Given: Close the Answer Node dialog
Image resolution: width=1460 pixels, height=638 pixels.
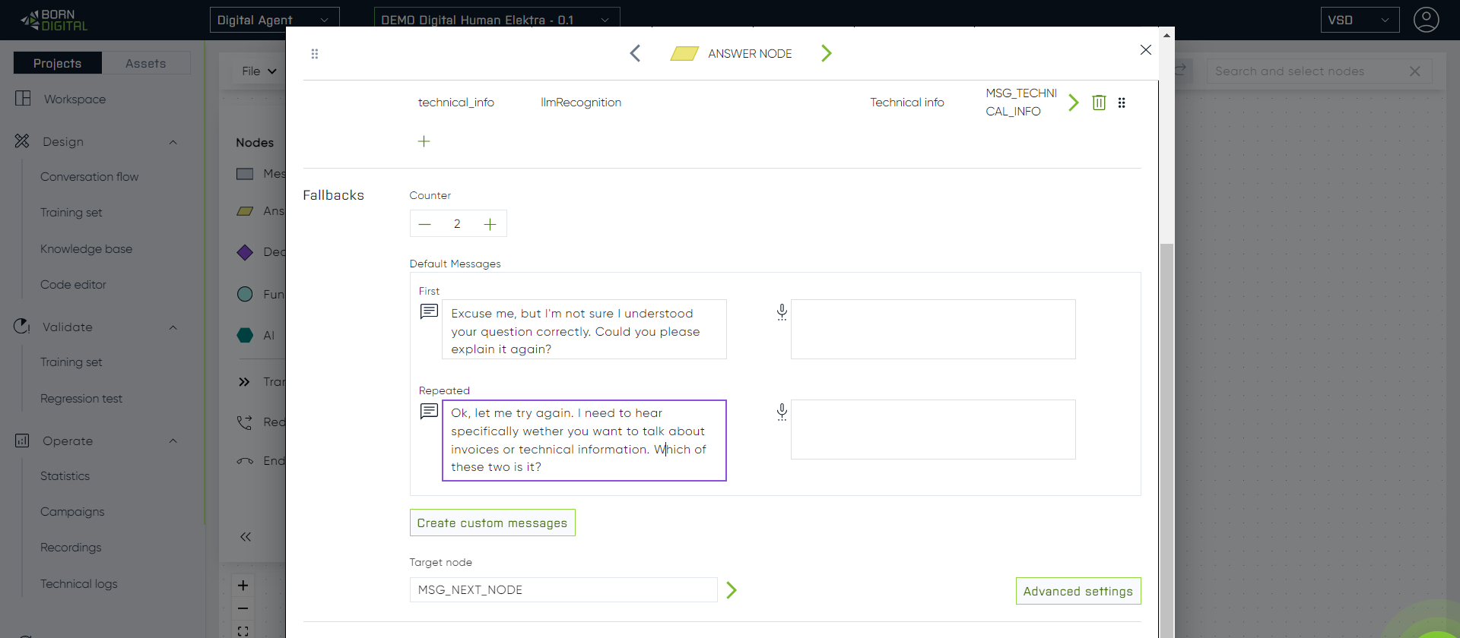Looking at the screenshot, I should [x=1146, y=50].
